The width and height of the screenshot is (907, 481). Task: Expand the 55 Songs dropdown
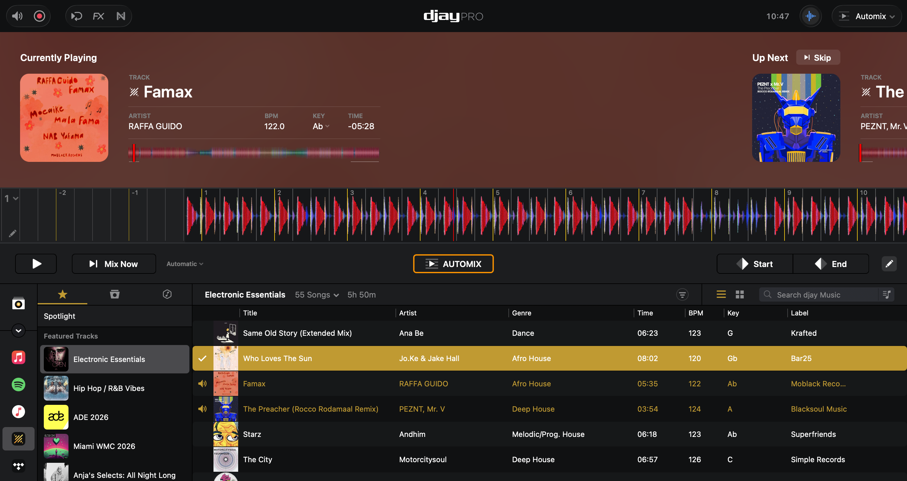pos(317,295)
